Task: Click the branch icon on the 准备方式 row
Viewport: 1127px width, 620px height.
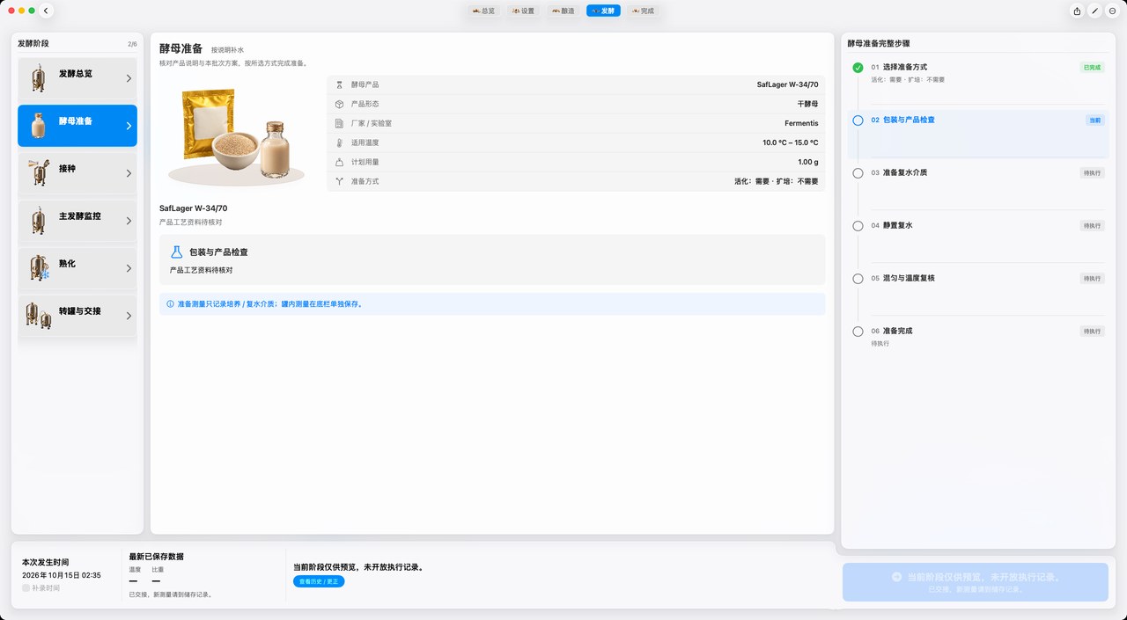Action: [339, 181]
